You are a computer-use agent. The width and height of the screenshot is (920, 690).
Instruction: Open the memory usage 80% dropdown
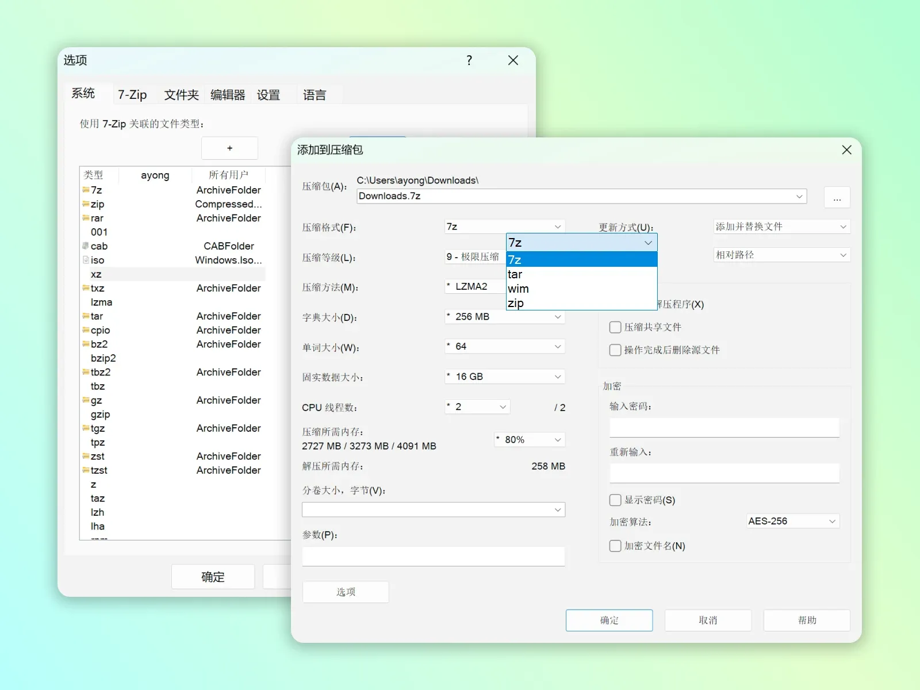click(x=530, y=440)
